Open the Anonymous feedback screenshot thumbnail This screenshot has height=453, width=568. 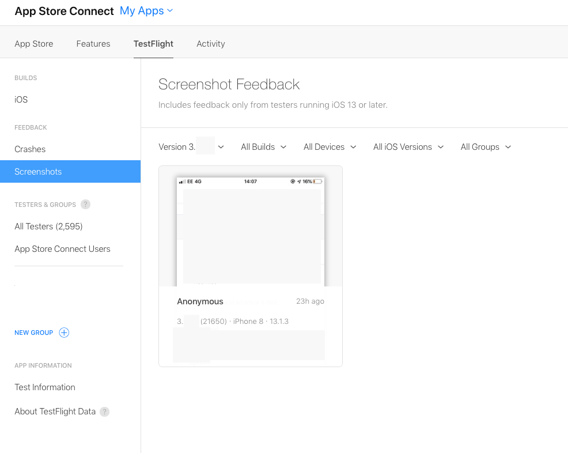[251, 231]
